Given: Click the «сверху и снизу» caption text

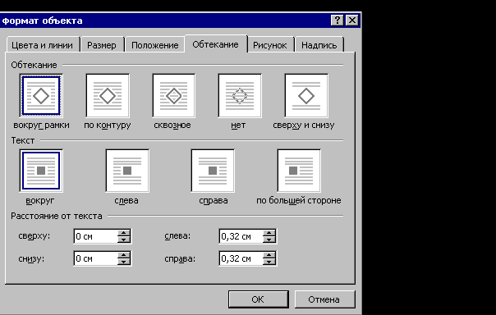Looking at the screenshot, I should pyautogui.click(x=304, y=126).
